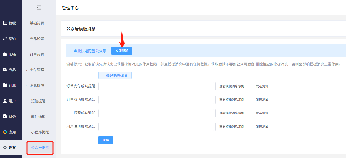
Task: Send test for 用户注册成功通知
Action: coord(262,127)
